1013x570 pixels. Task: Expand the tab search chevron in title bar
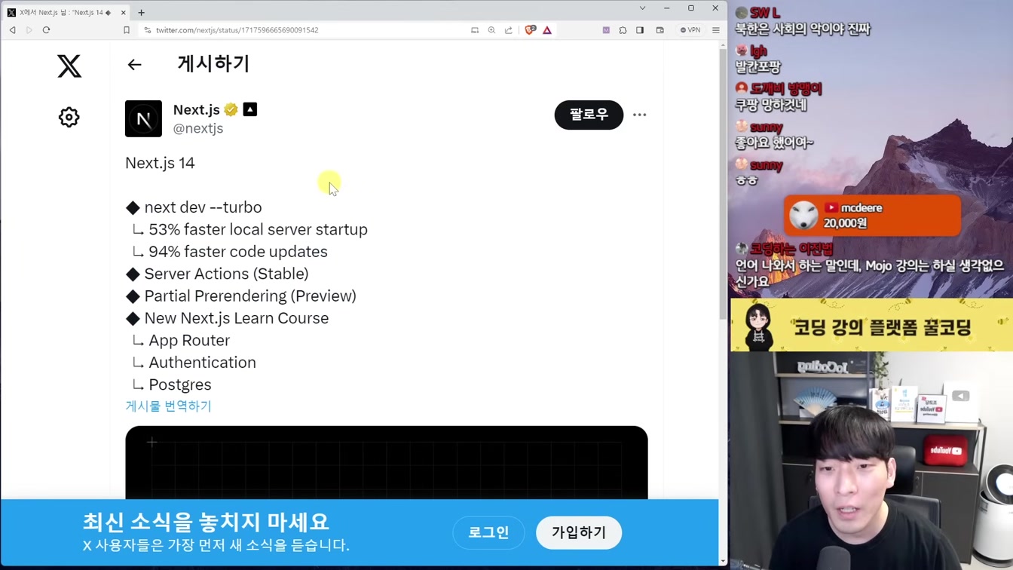(x=642, y=8)
